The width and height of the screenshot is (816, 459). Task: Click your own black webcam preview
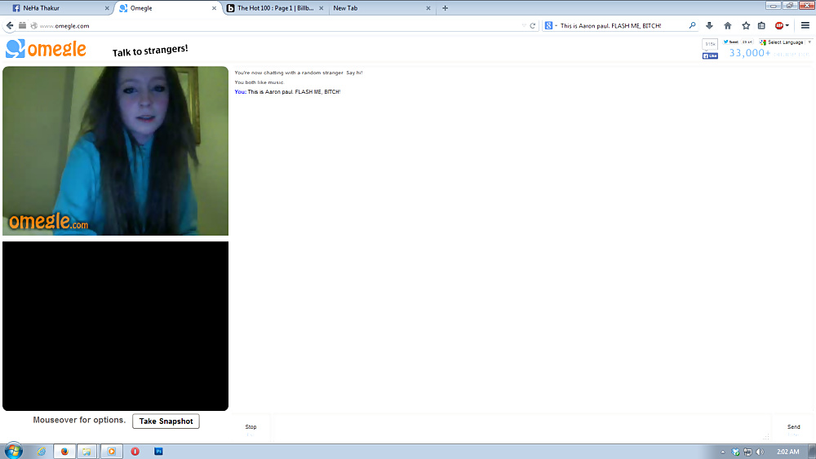tap(116, 326)
